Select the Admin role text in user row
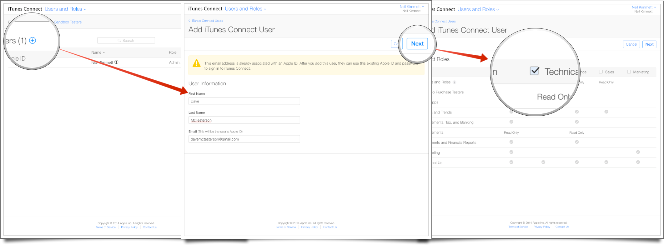The width and height of the screenshot is (664, 245). [x=174, y=62]
